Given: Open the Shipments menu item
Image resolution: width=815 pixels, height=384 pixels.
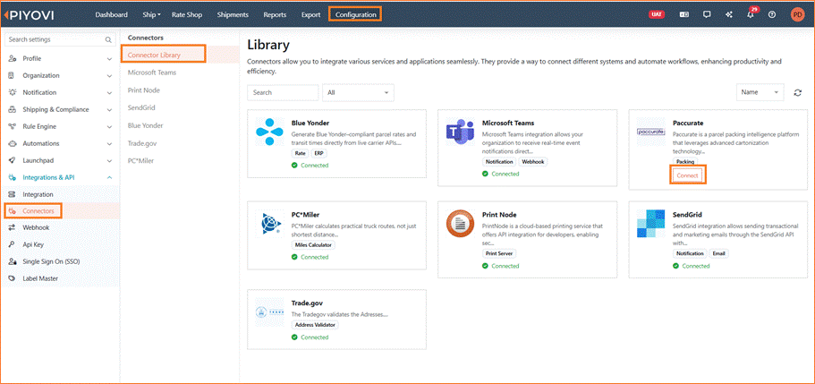Looking at the screenshot, I should coord(233,14).
